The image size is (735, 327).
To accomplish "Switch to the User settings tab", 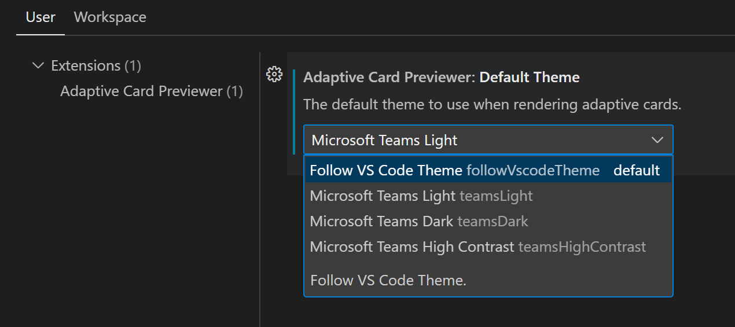I will click(41, 17).
